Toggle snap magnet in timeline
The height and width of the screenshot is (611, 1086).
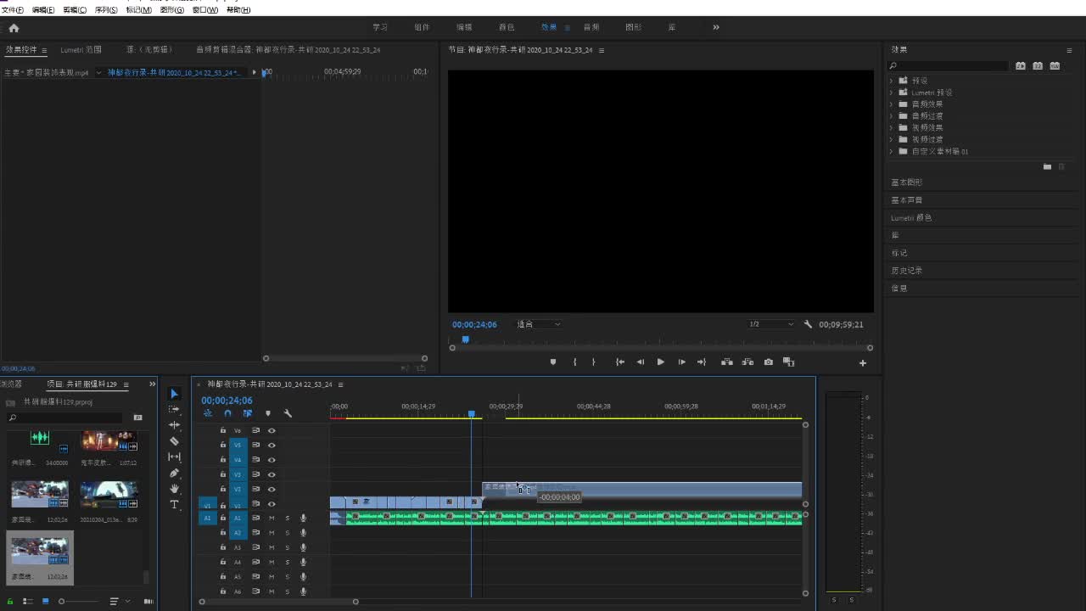click(x=227, y=413)
